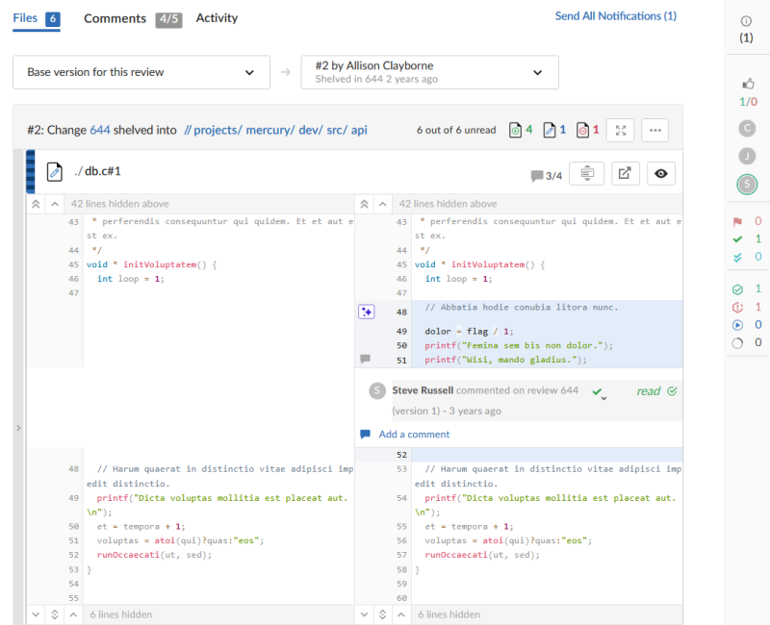Toggle the eye visibility button for db.c
This screenshot has height=625, width=770.
pyautogui.click(x=660, y=173)
